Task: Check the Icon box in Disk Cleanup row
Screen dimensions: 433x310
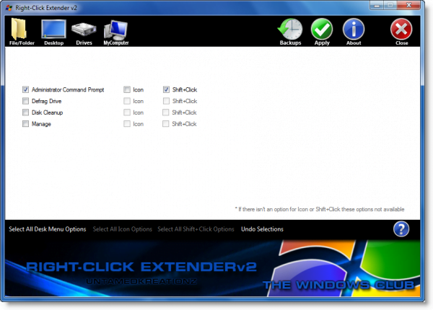Action: pyautogui.click(x=127, y=112)
